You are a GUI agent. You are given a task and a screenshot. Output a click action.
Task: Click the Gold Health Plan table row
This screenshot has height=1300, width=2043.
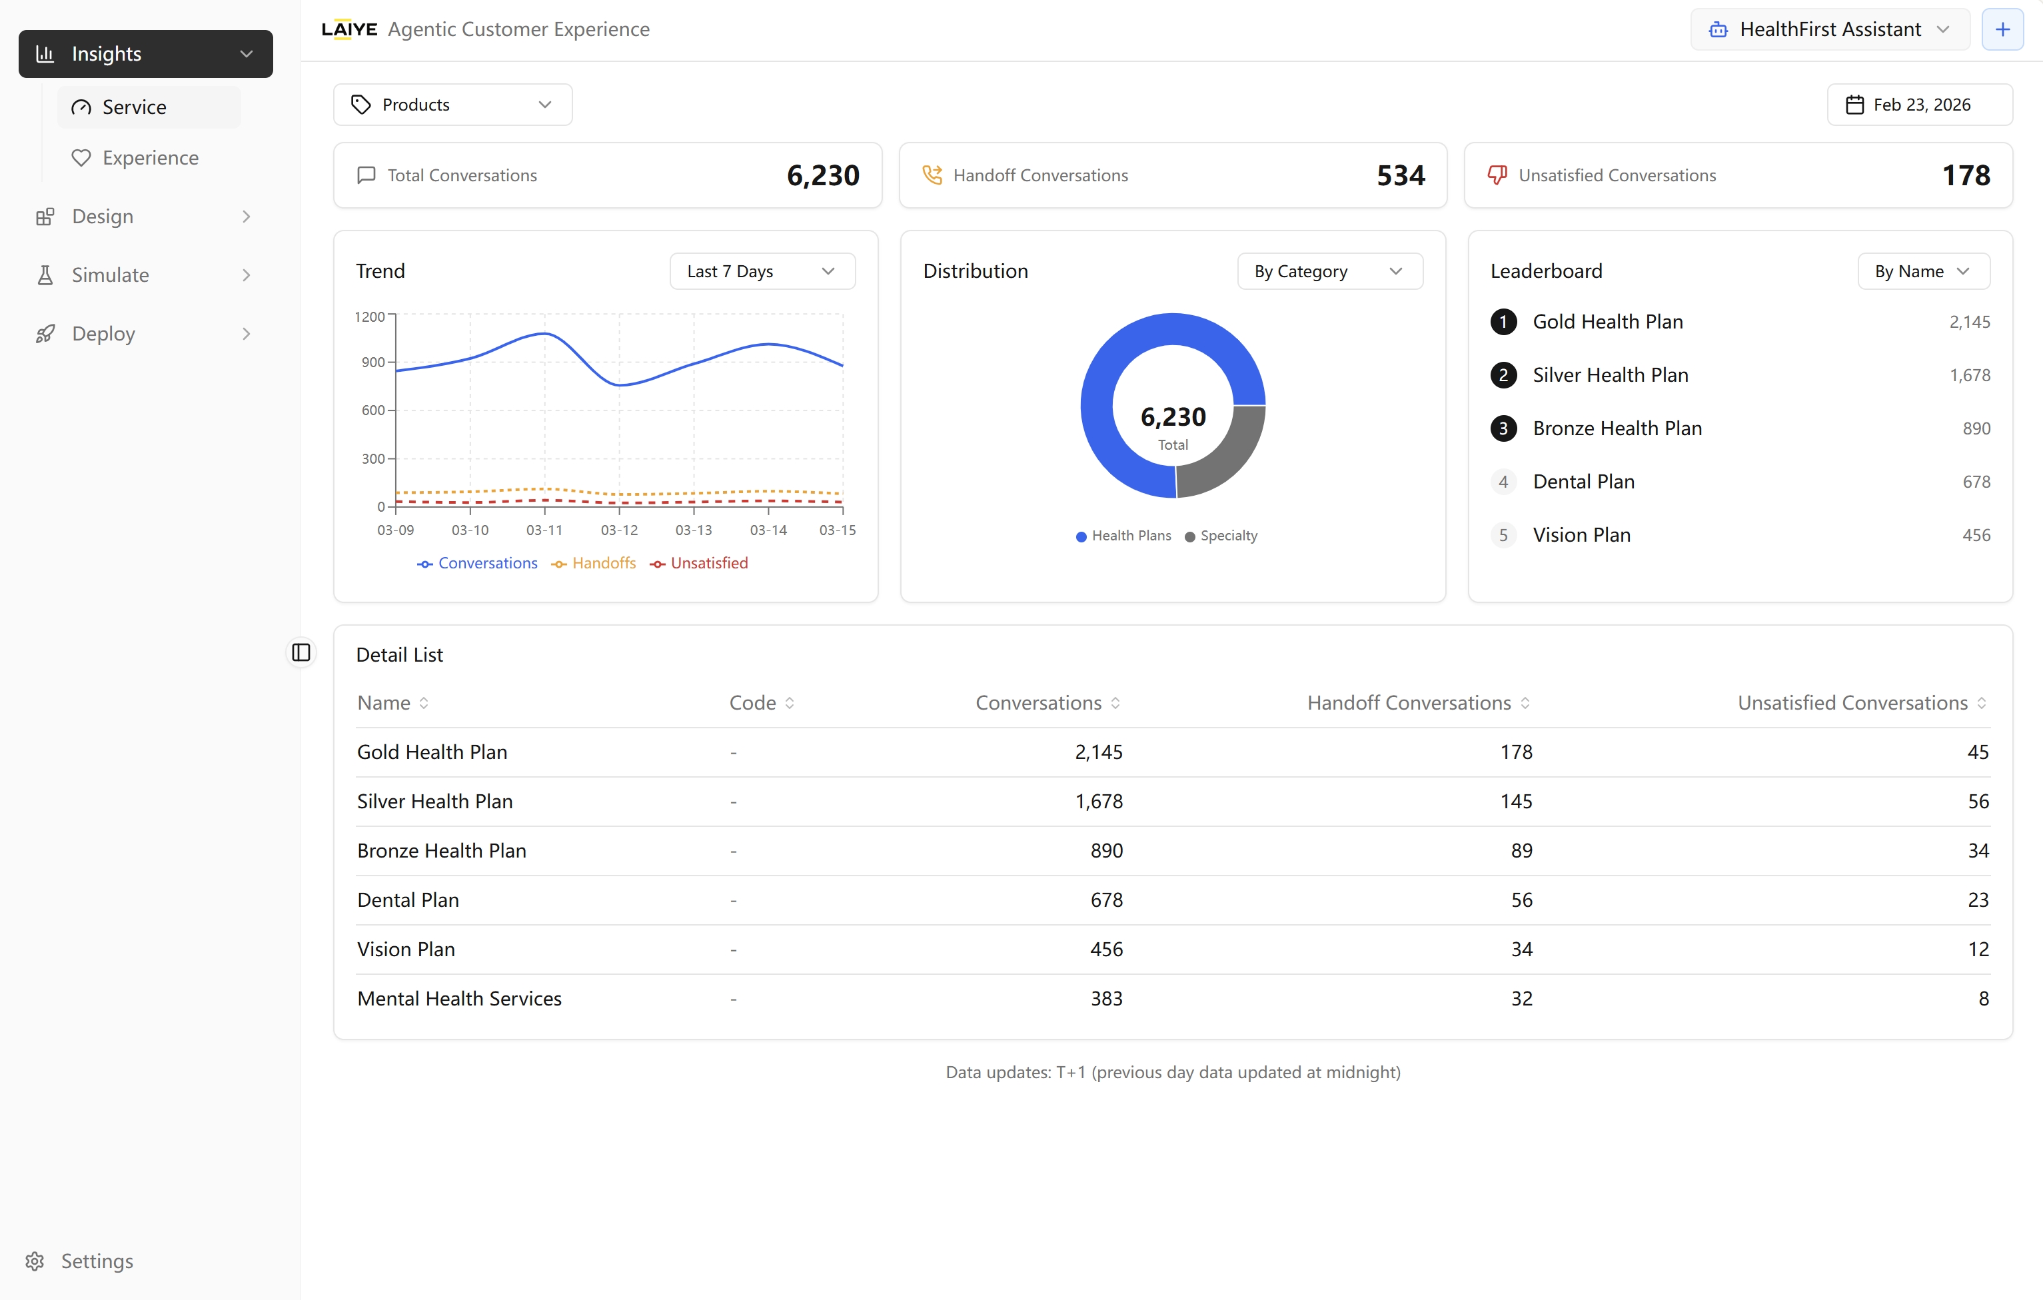click(x=1173, y=752)
